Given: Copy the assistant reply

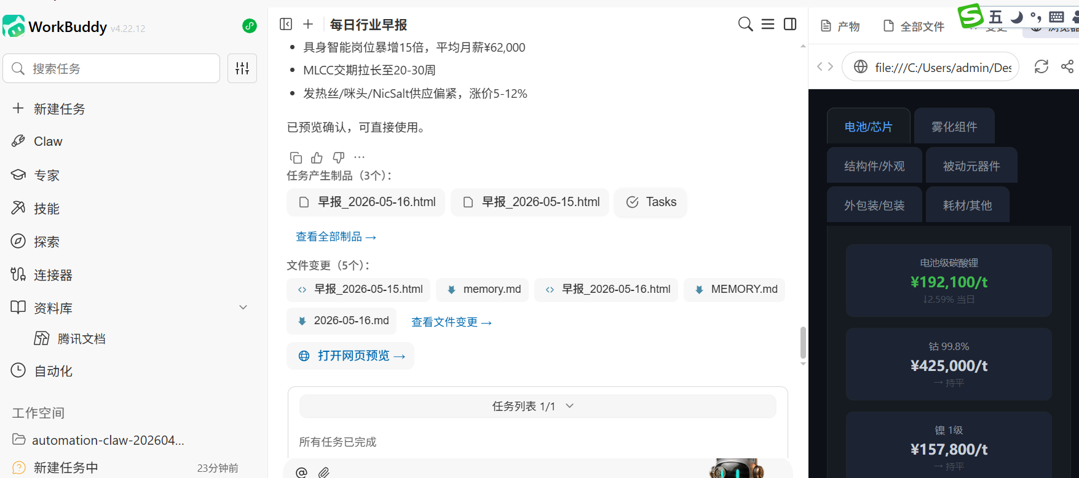Looking at the screenshot, I should pos(296,157).
